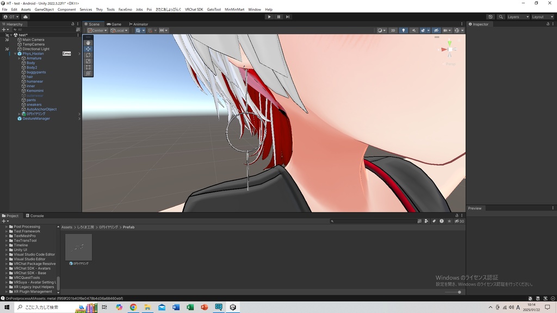Toggle 2D view mode
557x313 pixels.
pyautogui.click(x=393, y=30)
